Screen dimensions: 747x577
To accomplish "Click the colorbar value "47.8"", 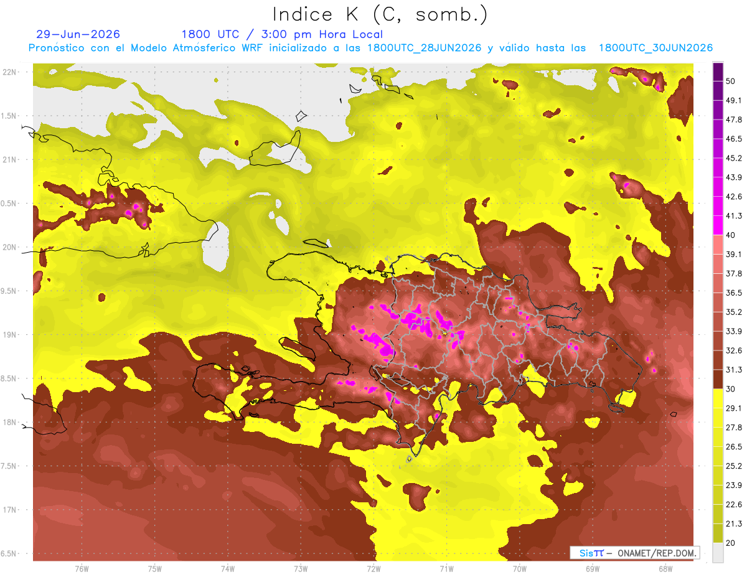I will 734,120.
